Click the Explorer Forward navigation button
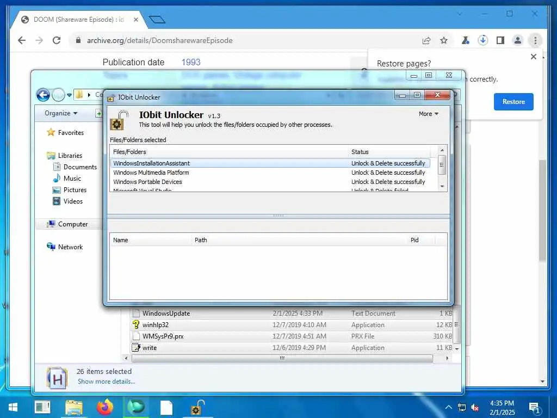Viewport: 557px width, 418px height. (58, 95)
